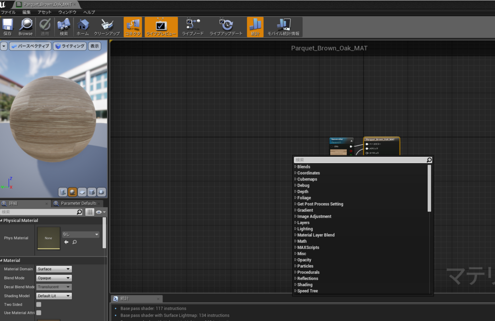The width and height of the screenshot is (495, 321).
Task: Toggle the コネクタ (Connectors) button
Action: 133,27
